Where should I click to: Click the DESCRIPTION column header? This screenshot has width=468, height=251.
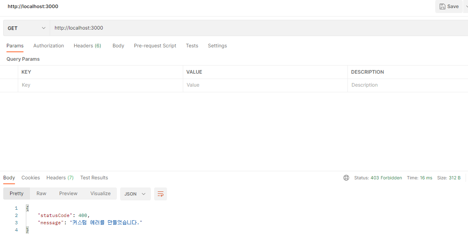tap(367, 72)
